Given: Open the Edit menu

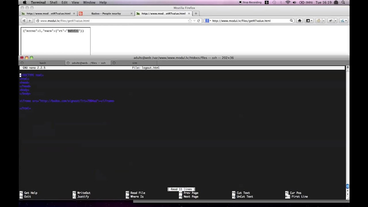Looking at the screenshot, I should point(64,2).
